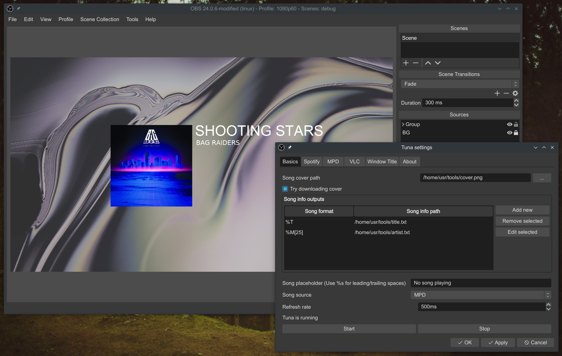Click the song placeholder text field

pyautogui.click(x=481, y=283)
